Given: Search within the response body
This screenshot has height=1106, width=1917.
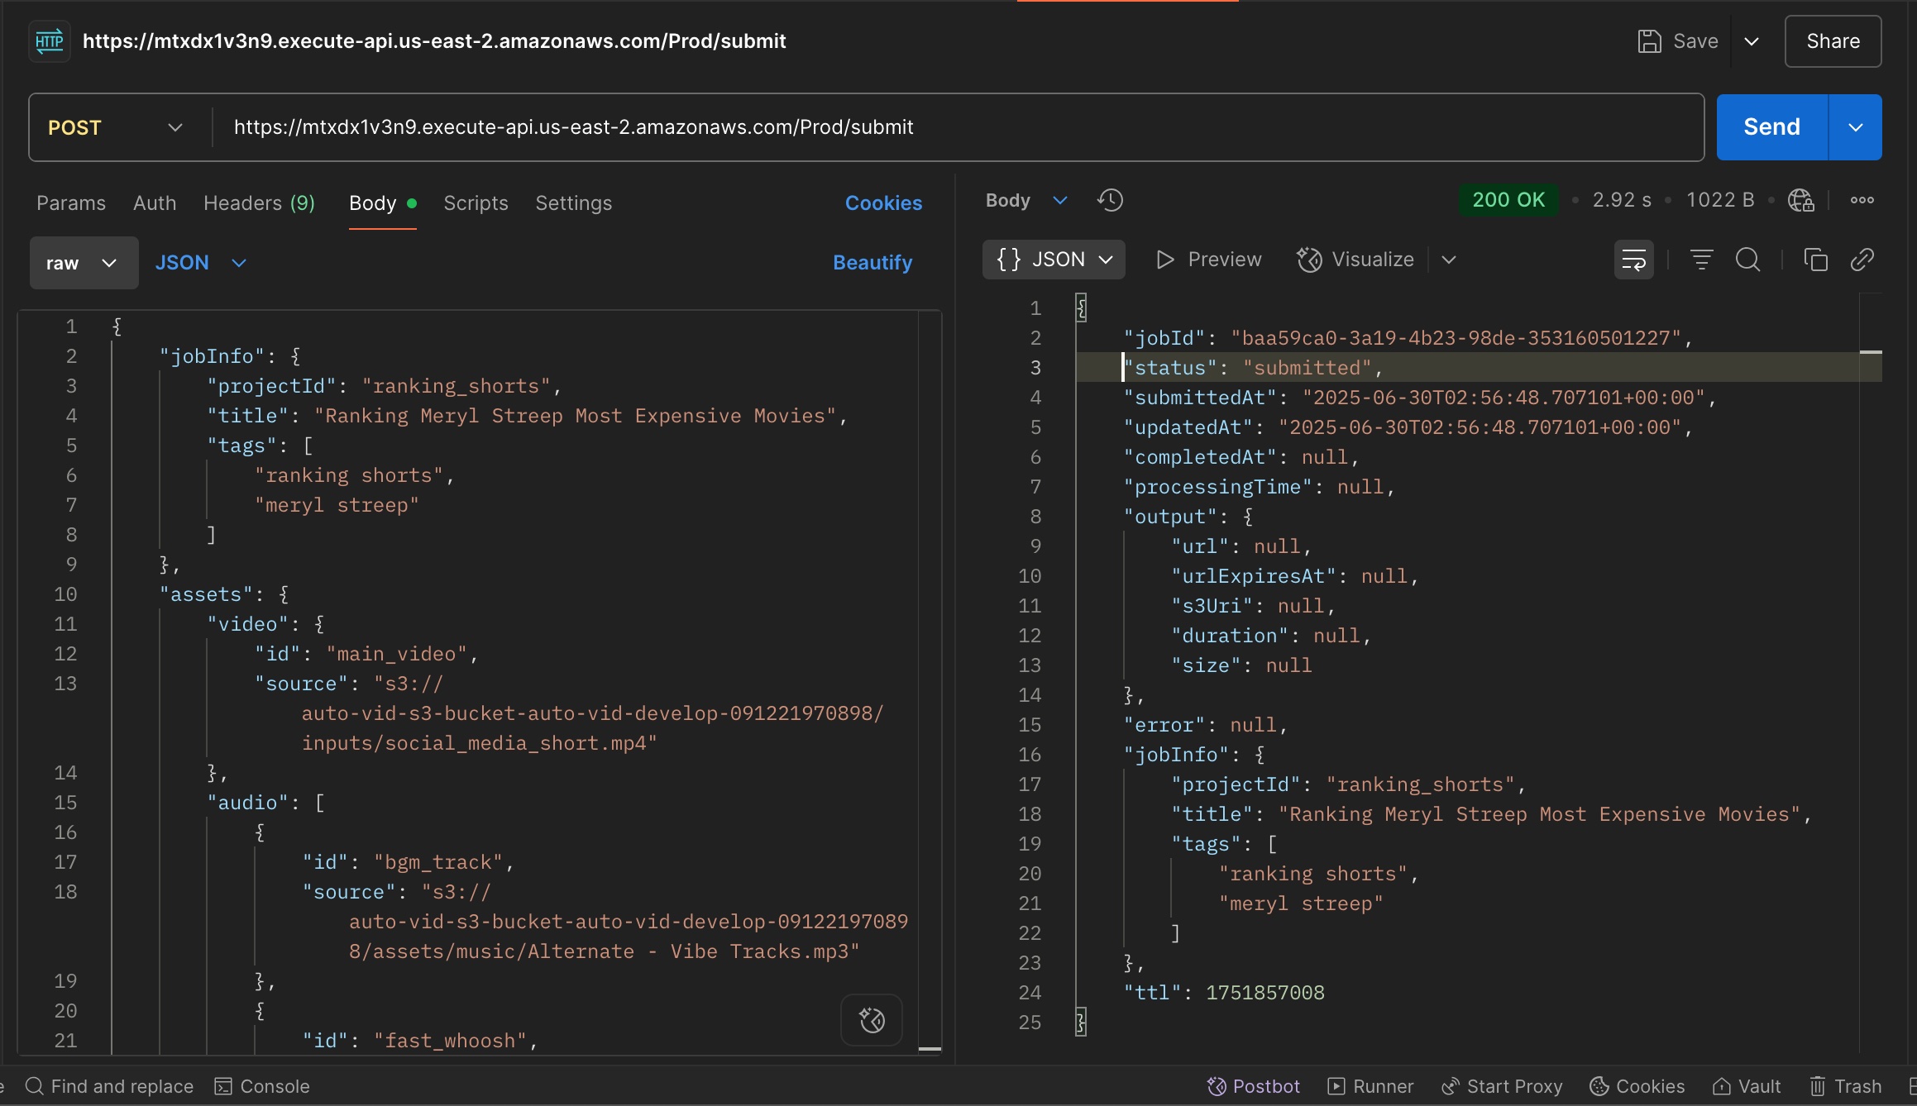Looking at the screenshot, I should point(1747,260).
